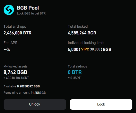Click the Available 0.20280592 BGB balance

(22, 86)
